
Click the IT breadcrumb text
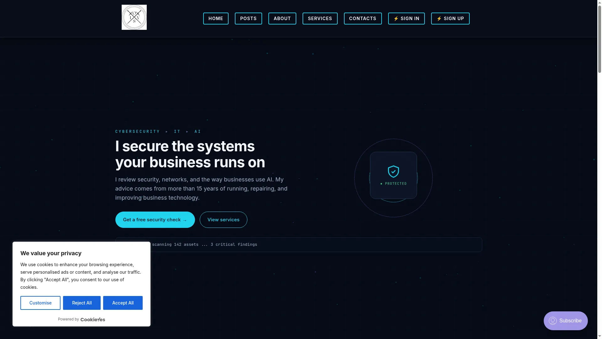click(x=177, y=132)
